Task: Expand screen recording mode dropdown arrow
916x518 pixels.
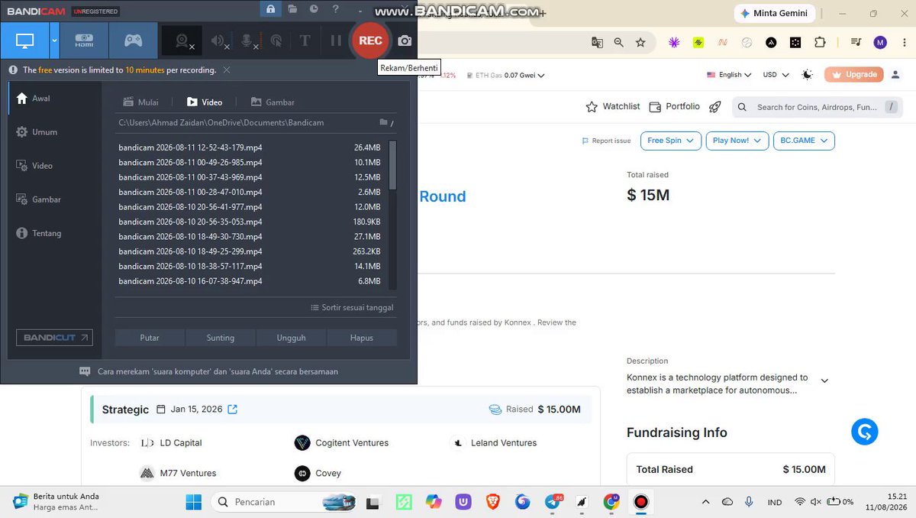Action: (x=54, y=40)
